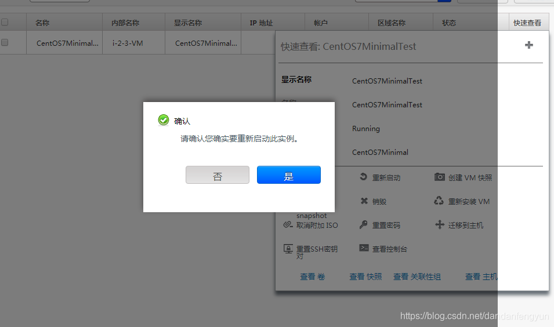Click the 重新安装 VM recycle icon

click(439, 201)
